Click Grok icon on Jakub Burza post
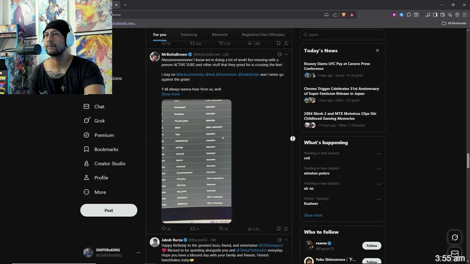 [x=279, y=240]
